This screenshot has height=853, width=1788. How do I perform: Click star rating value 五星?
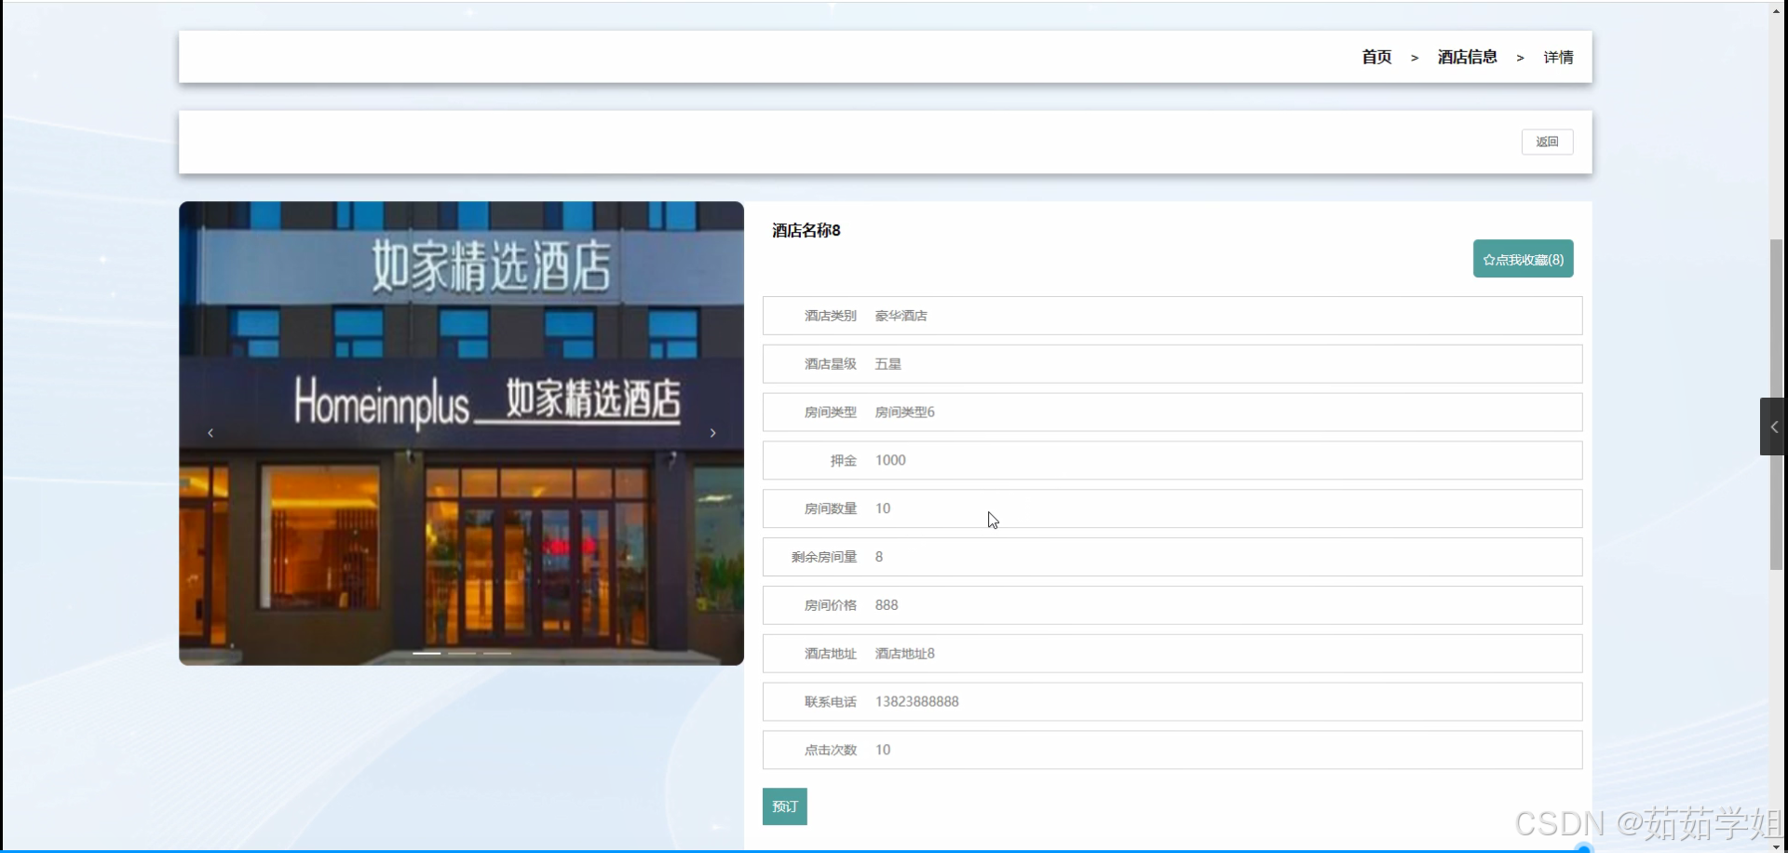pyautogui.click(x=888, y=364)
